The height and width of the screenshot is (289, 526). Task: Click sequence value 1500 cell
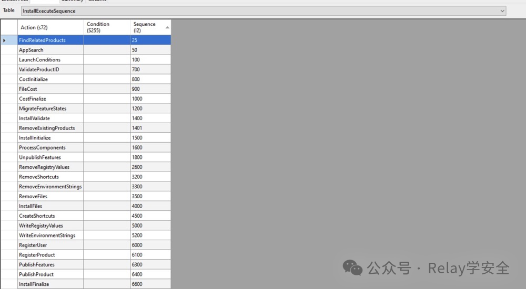click(x=150, y=138)
